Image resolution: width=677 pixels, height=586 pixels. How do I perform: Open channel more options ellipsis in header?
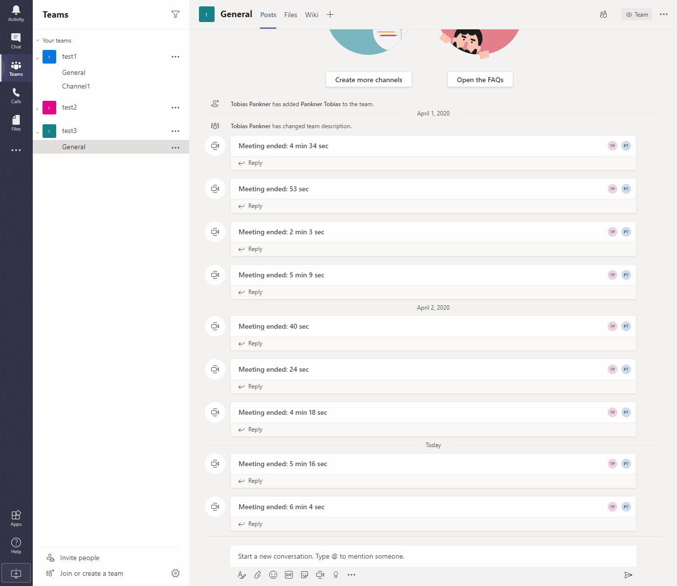pyautogui.click(x=664, y=14)
